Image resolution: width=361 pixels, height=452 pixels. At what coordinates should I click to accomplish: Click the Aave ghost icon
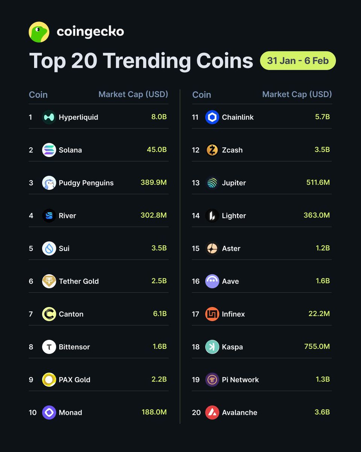(212, 281)
